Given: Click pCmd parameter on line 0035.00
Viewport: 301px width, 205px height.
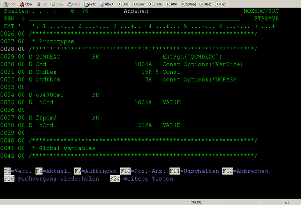Looking at the screenshot, I should pyautogui.click(x=46, y=102).
